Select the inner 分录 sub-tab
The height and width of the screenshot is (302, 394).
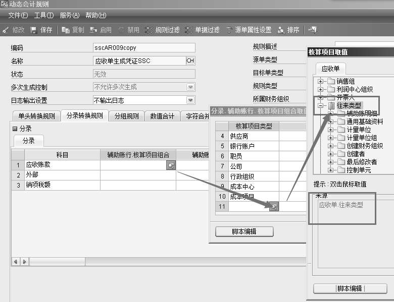point(29,141)
